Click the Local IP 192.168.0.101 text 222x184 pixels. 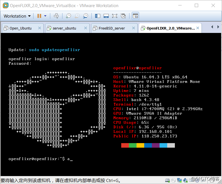coord(143,131)
